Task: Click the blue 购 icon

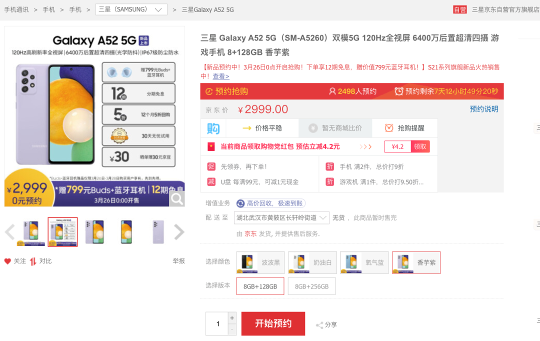Action: tap(213, 128)
